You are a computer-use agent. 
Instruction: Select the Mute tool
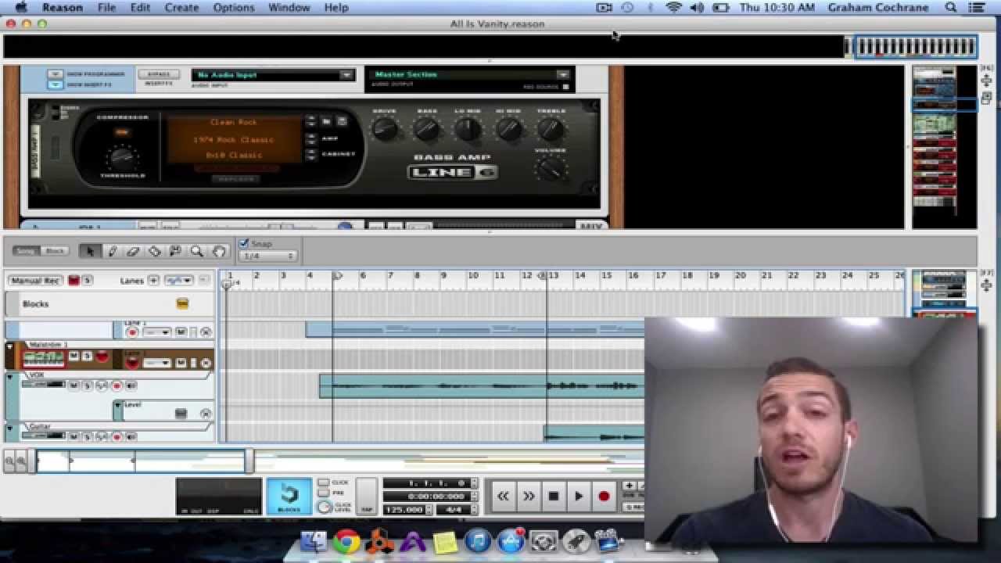pos(175,251)
